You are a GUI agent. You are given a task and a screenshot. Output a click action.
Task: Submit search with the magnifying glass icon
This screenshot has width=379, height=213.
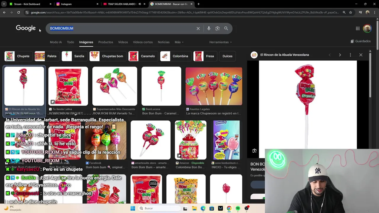226,28
